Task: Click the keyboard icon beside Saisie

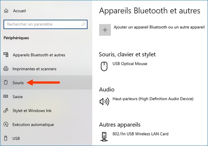Action: point(6,97)
